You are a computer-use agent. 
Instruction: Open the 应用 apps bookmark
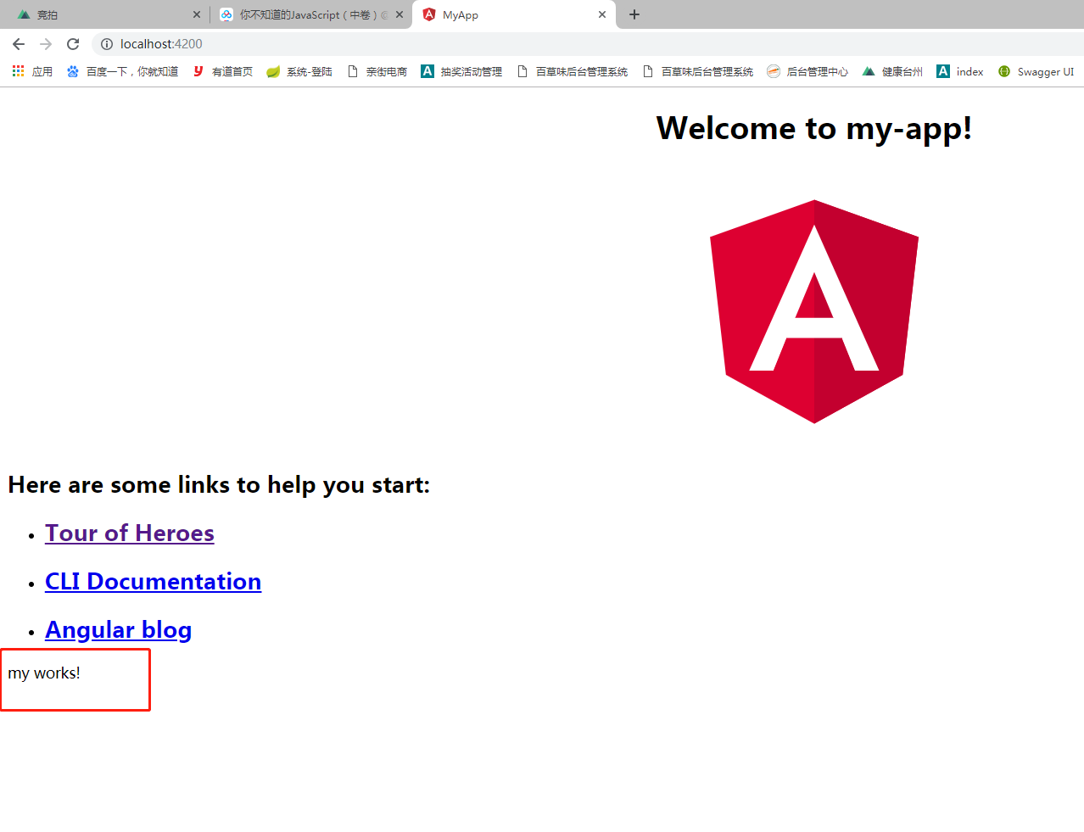(x=32, y=71)
